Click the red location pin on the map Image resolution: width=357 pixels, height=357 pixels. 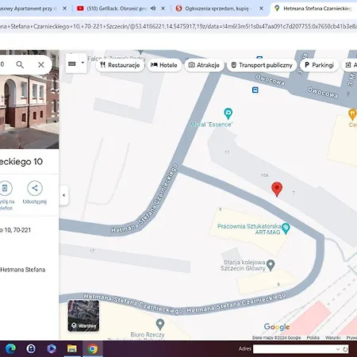[x=277, y=189]
